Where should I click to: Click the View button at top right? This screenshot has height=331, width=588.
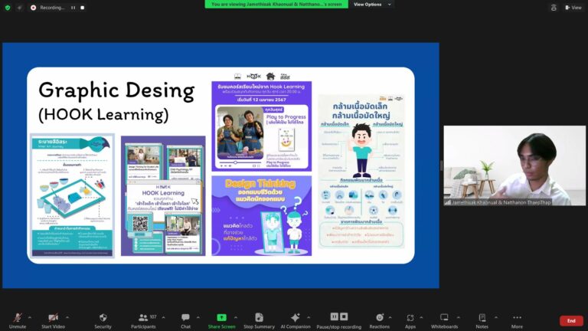573,8
